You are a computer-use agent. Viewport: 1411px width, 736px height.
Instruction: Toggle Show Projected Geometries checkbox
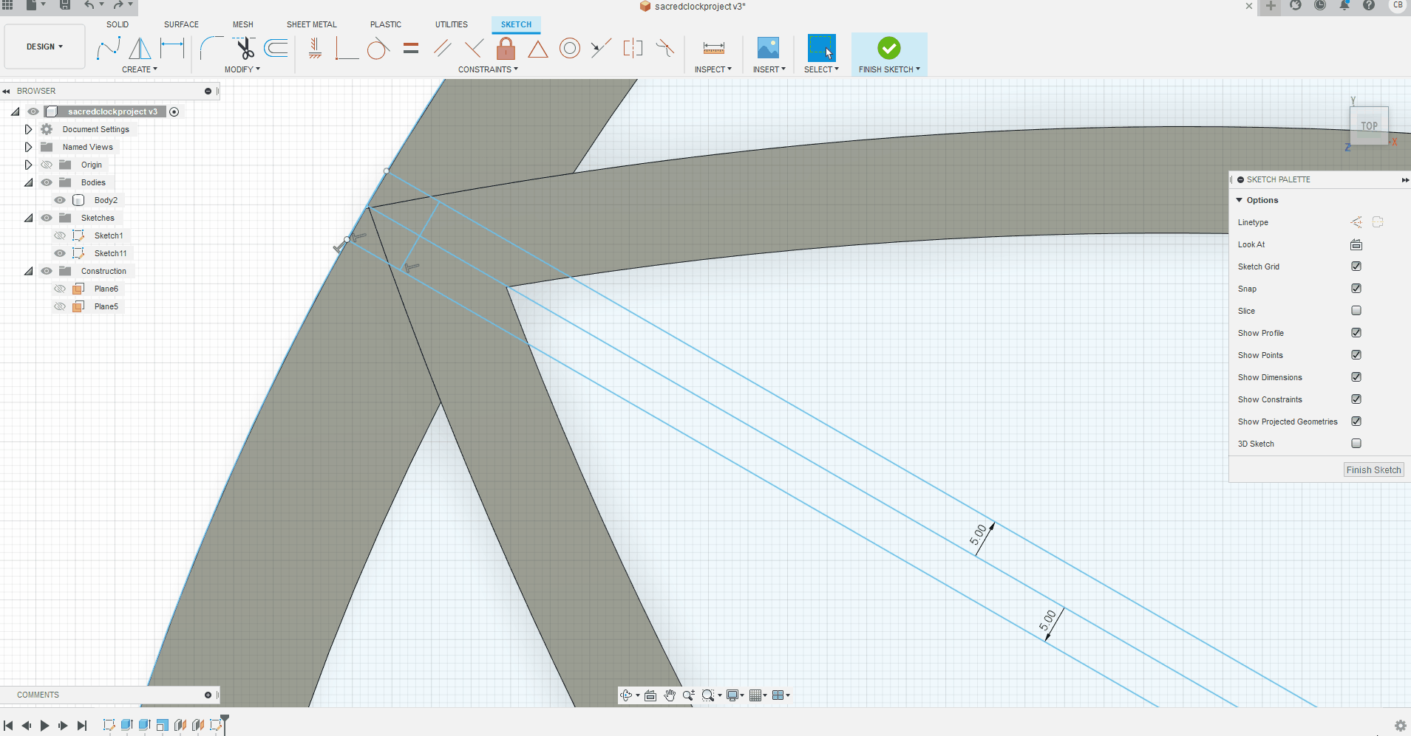1356,422
